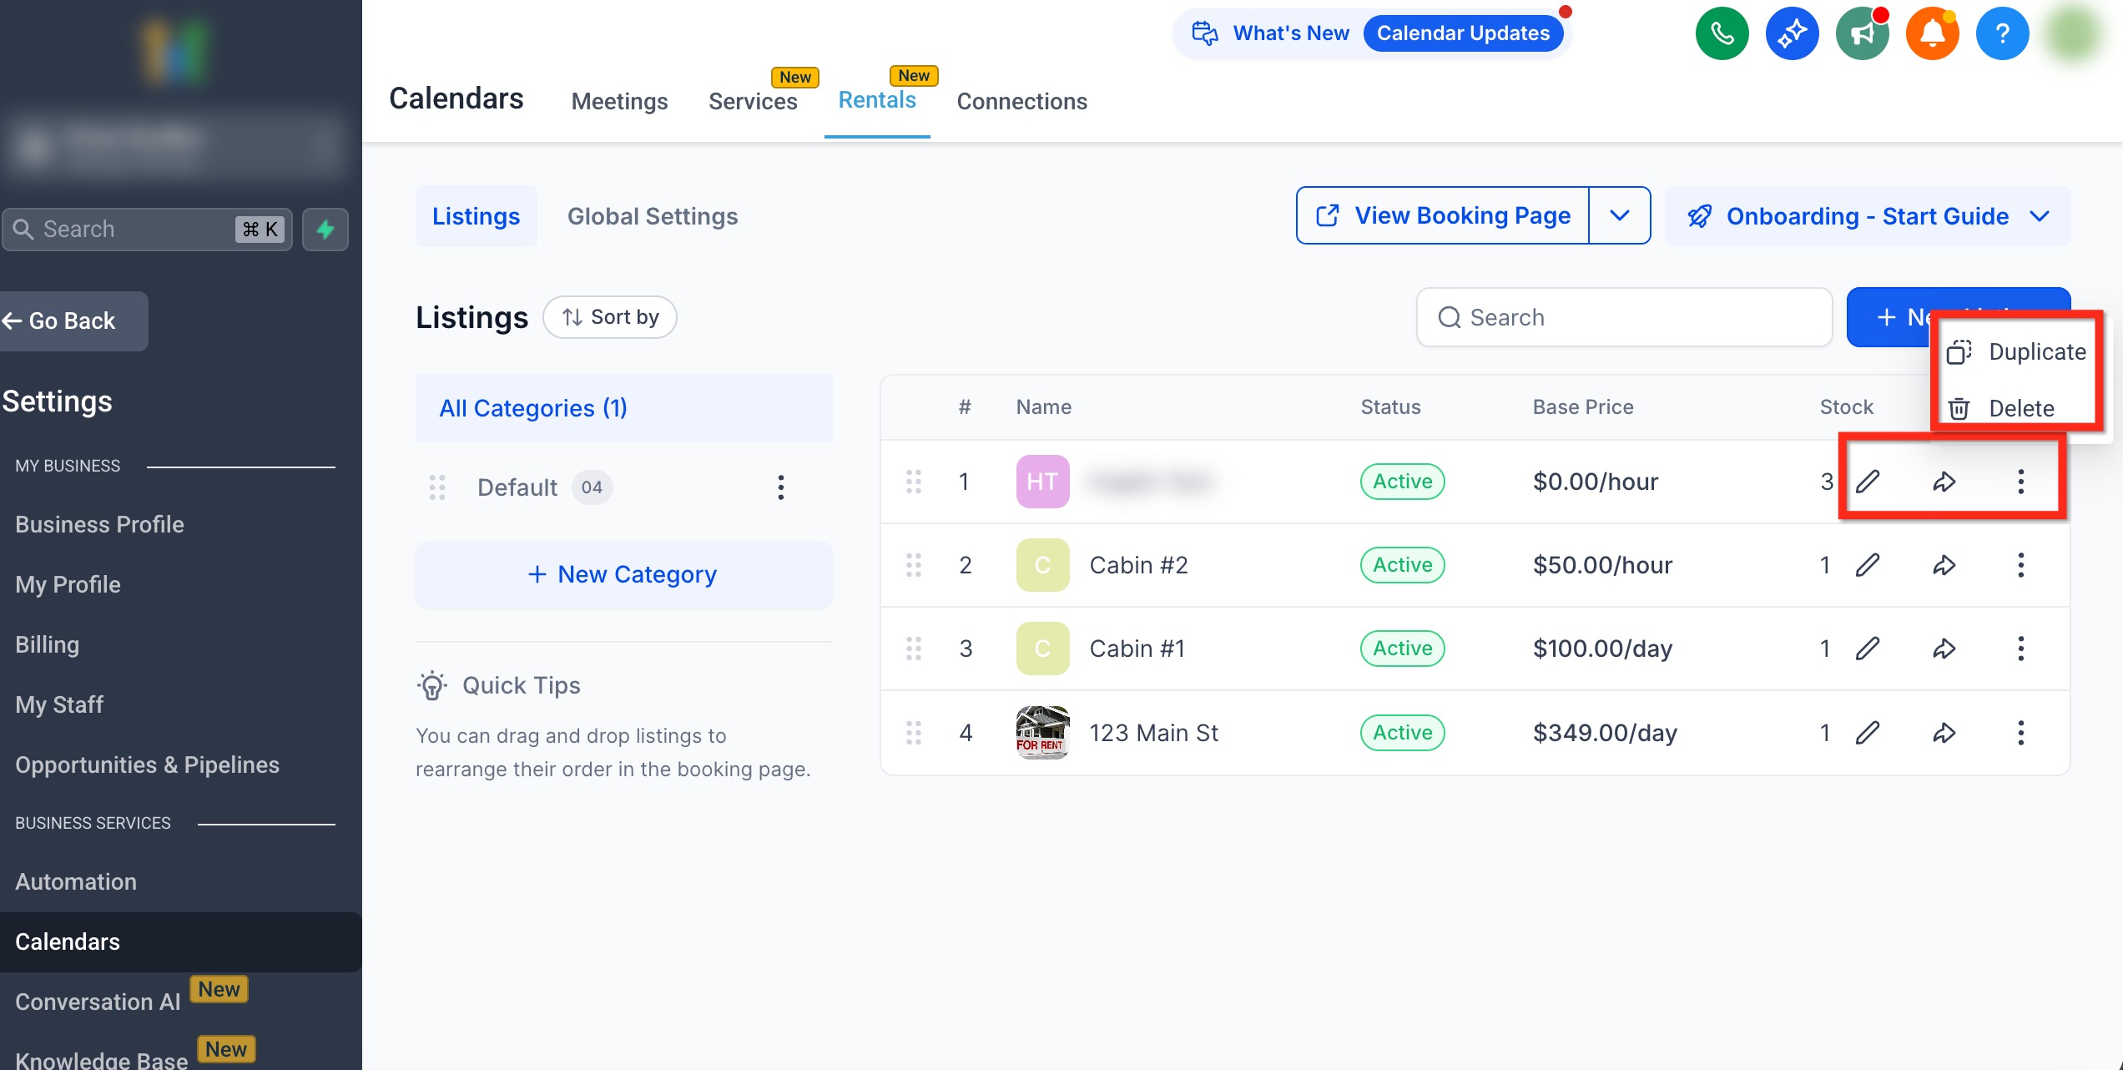
Task: Click the blue AI sparkle icon
Action: pyautogui.click(x=1792, y=33)
